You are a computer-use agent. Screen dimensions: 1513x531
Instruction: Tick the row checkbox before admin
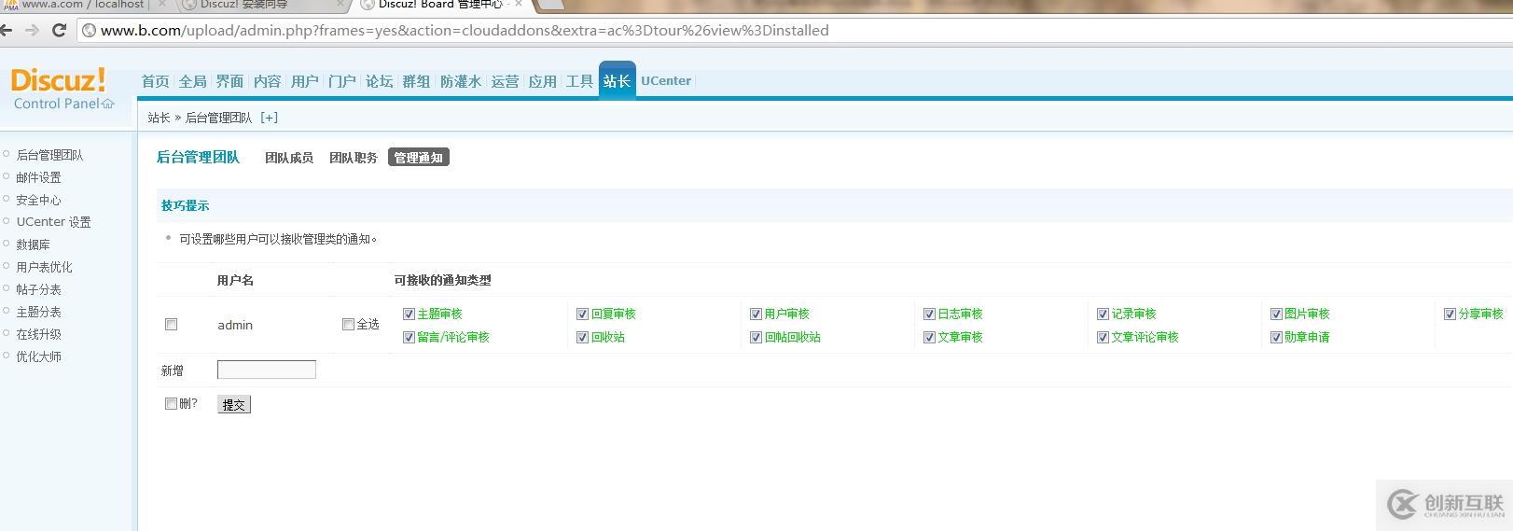click(x=171, y=325)
